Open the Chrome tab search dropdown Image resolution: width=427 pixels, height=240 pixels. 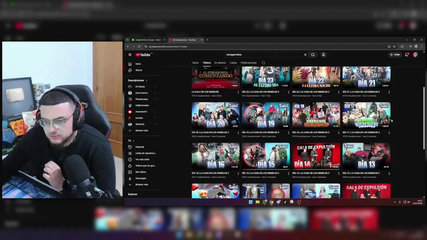pos(127,40)
